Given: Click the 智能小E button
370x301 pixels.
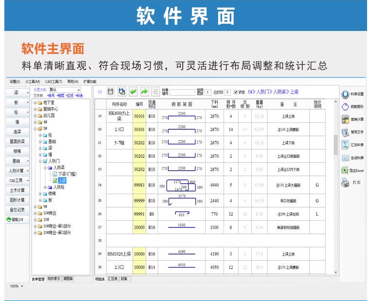Looking at the screenshot, I should (x=17, y=220).
